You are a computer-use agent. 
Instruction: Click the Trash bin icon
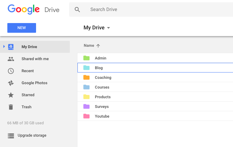pos(11,107)
